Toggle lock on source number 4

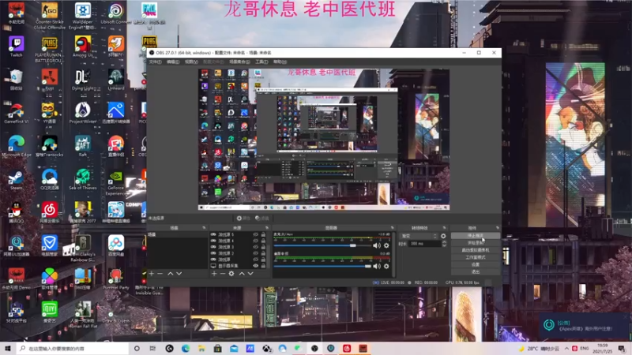tap(263, 241)
